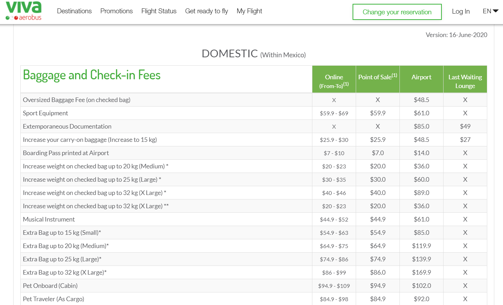
Task: Click the Viva Aerobus logo
Action: (23, 11)
